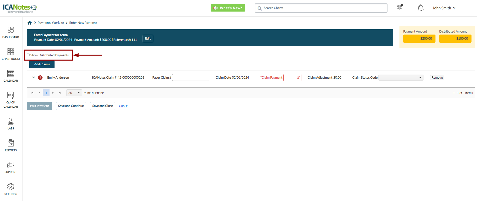Click the Add Claims button
Viewport: 477px width, 201px height.
(x=42, y=64)
